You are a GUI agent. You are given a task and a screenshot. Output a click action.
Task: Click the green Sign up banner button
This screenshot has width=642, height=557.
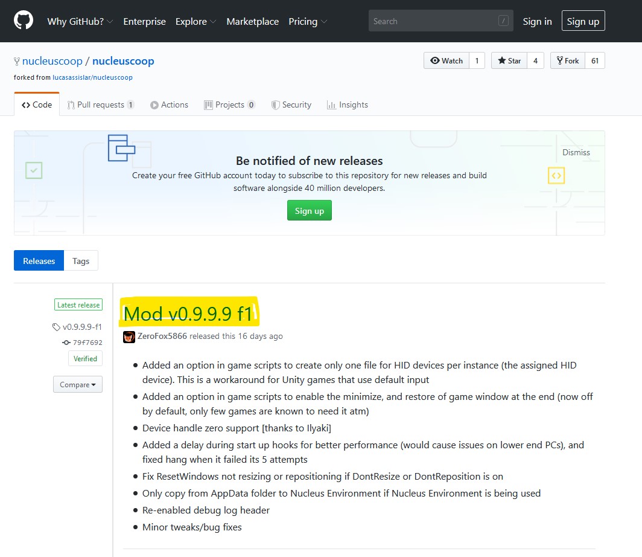(309, 211)
